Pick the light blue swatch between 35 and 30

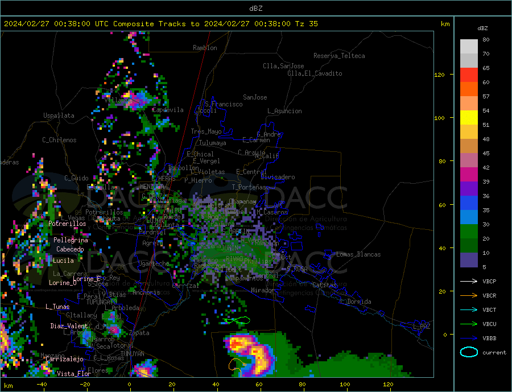pos(469,217)
